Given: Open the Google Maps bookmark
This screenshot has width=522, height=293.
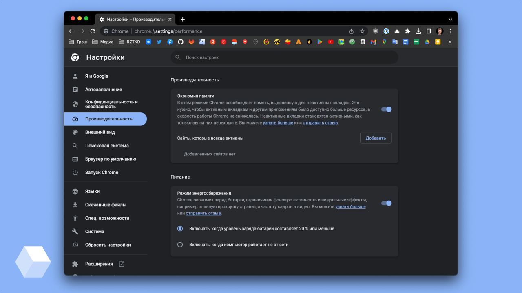Looking at the screenshot, I should (384, 42).
